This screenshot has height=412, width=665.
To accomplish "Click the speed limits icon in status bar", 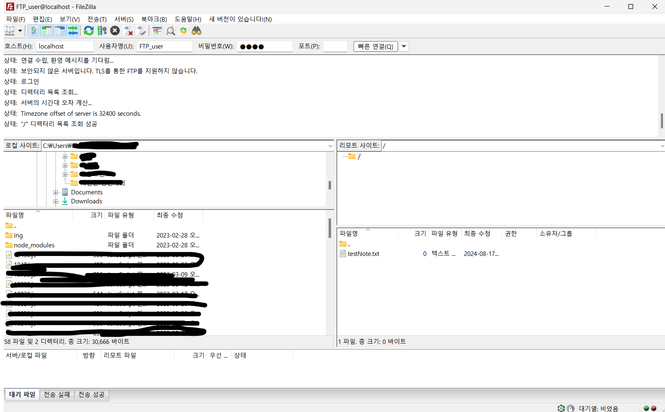I will 571,408.
